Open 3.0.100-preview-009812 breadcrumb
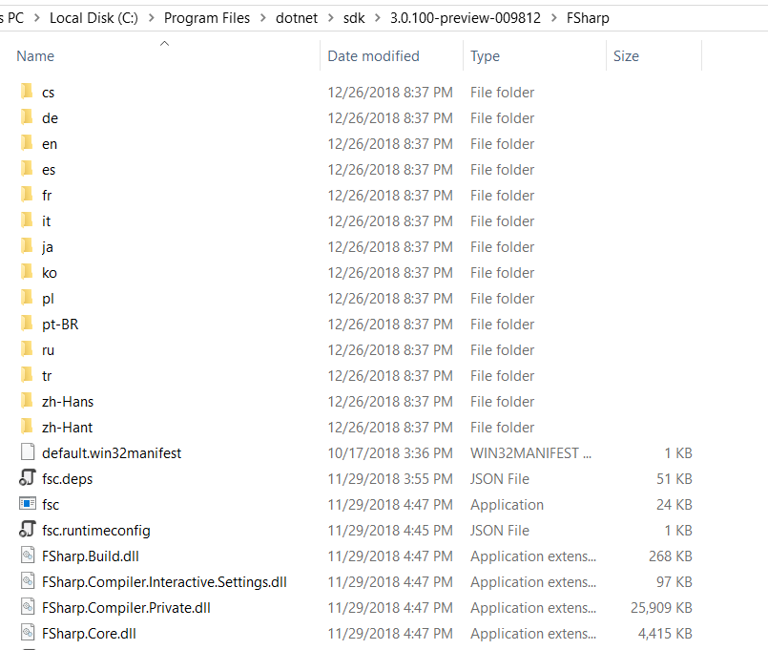Viewport: 768px width, 650px height. [466, 18]
